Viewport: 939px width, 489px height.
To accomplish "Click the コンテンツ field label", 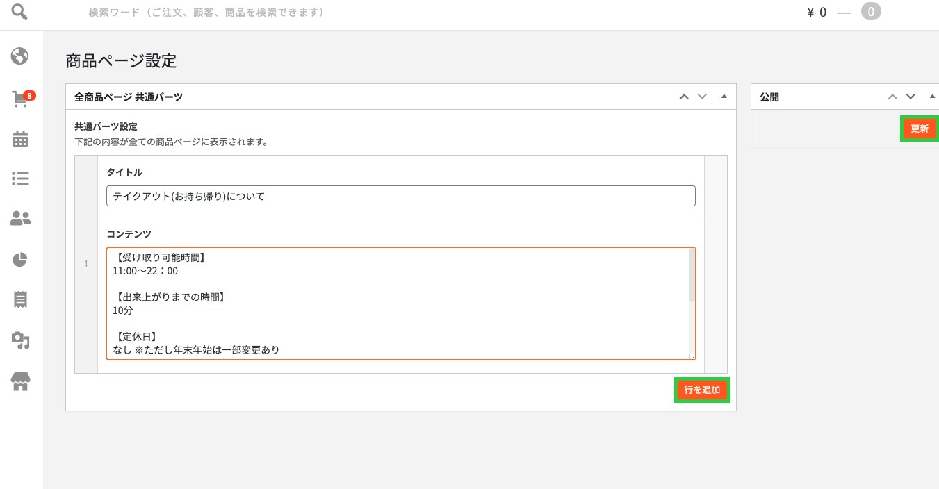I will click(x=129, y=234).
